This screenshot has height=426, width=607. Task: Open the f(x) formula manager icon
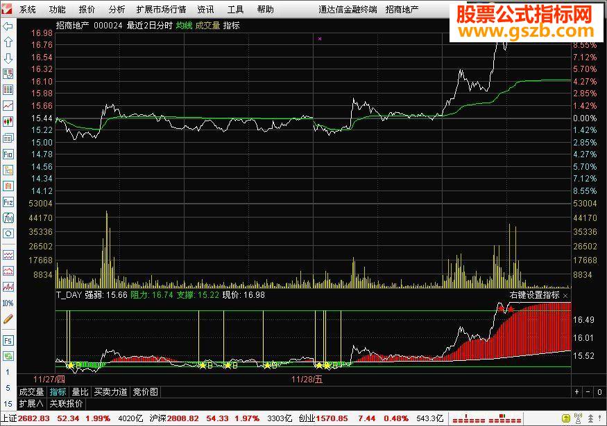(8, 218)
